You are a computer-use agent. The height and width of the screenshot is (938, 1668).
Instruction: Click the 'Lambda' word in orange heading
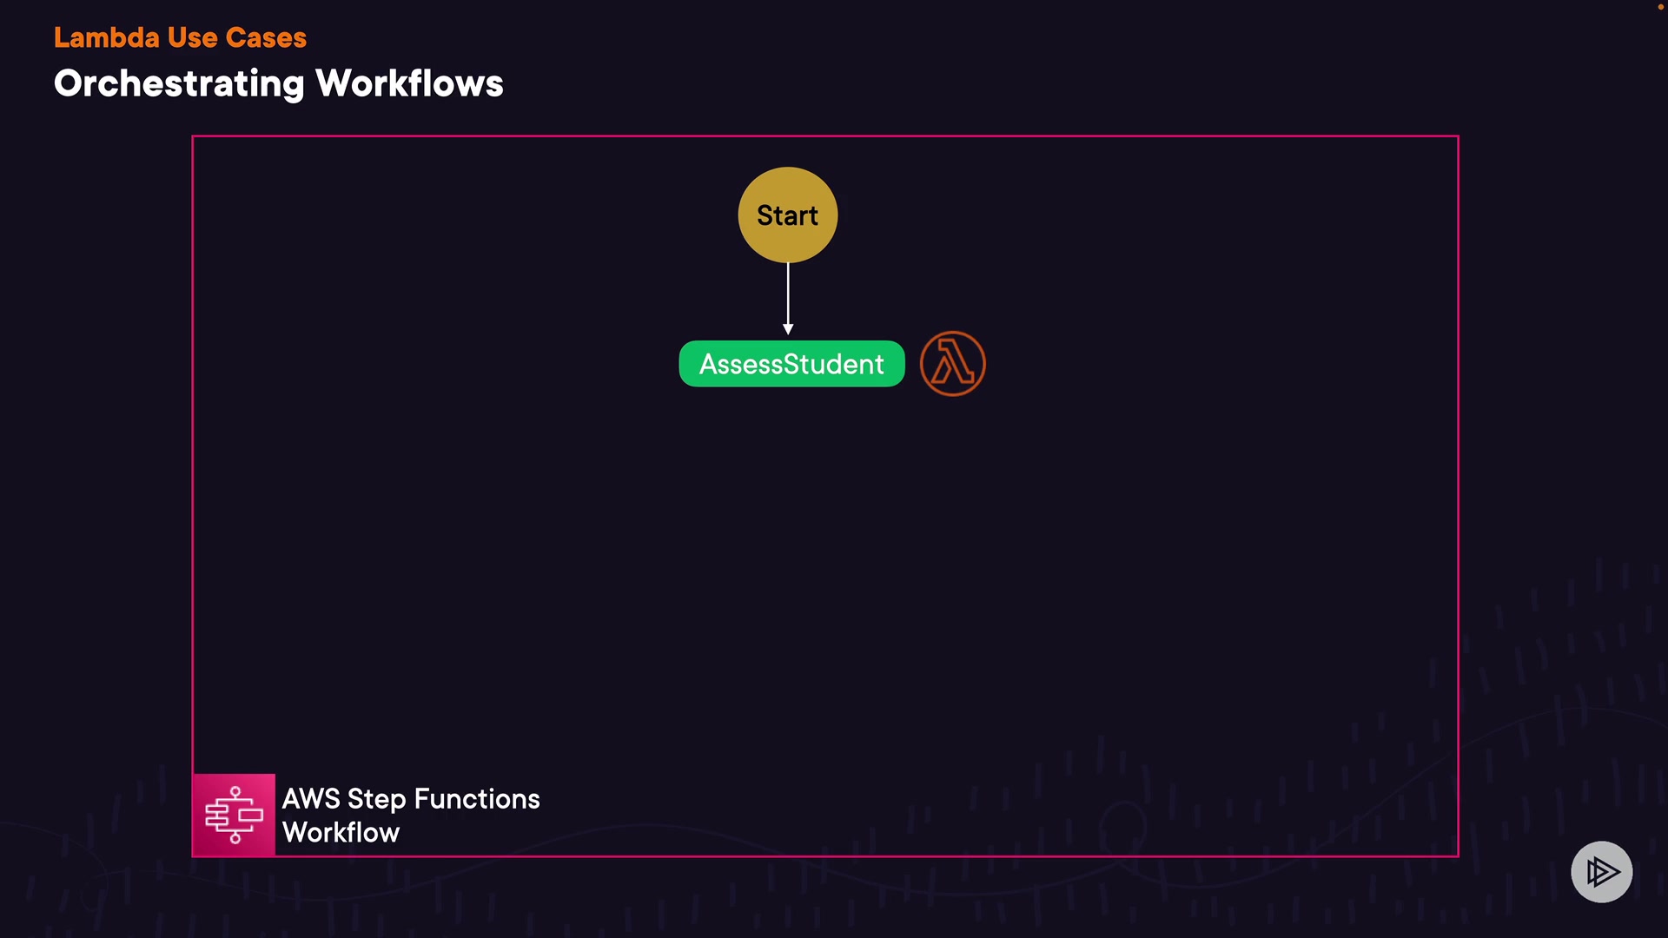pos(106,37)
